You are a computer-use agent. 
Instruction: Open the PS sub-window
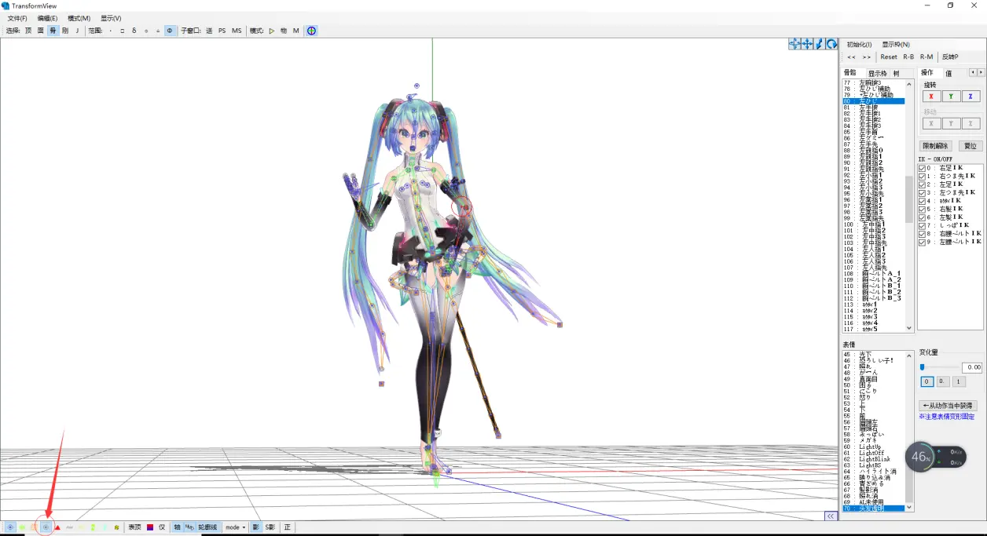pyautogui.click(x=222, y=31)
